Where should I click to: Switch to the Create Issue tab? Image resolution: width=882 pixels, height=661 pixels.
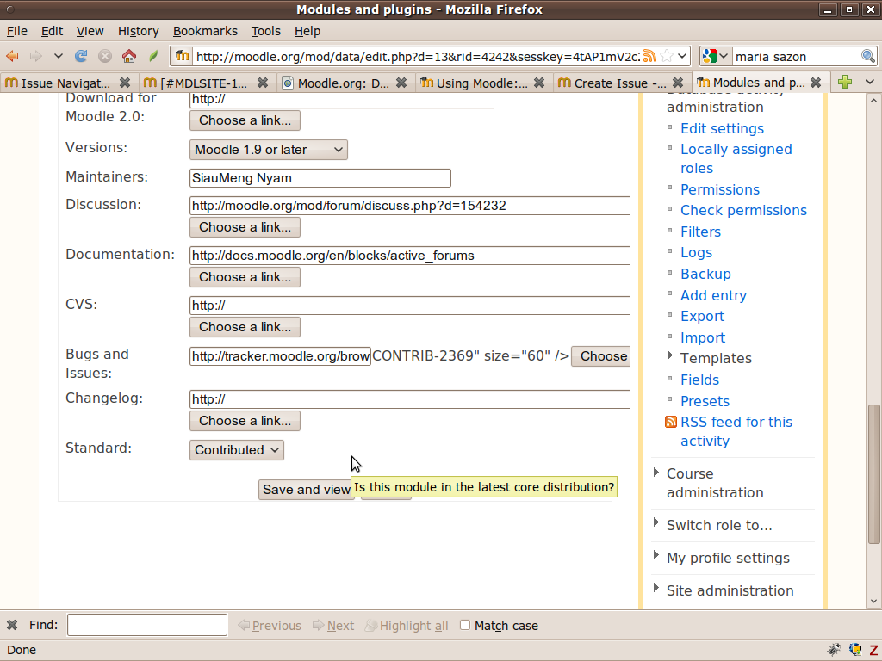pyautogui.click(x=621, y=83)
